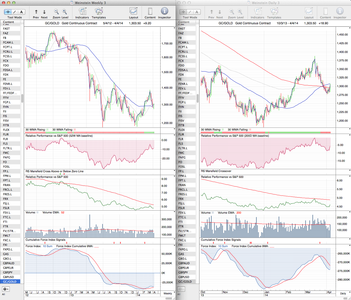Open the Layout toolbar menu
The width and height of the screenshot is (351, 300).
pyautogui.click(x=133, y=11)
